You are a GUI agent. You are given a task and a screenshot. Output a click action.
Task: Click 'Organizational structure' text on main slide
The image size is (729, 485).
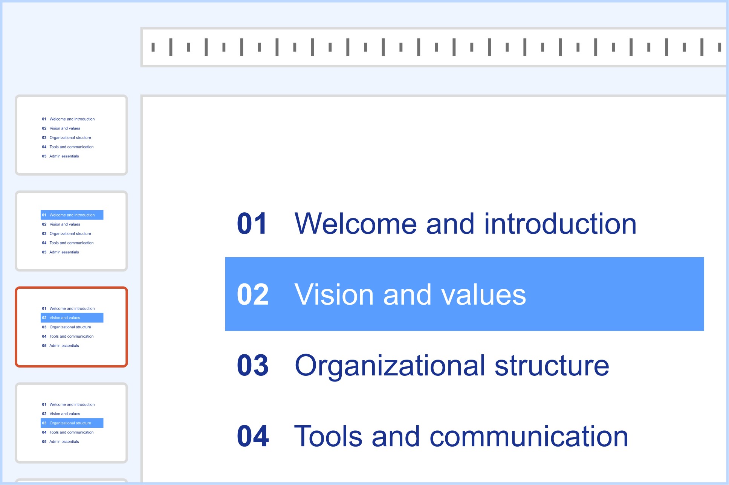[451, 365]
